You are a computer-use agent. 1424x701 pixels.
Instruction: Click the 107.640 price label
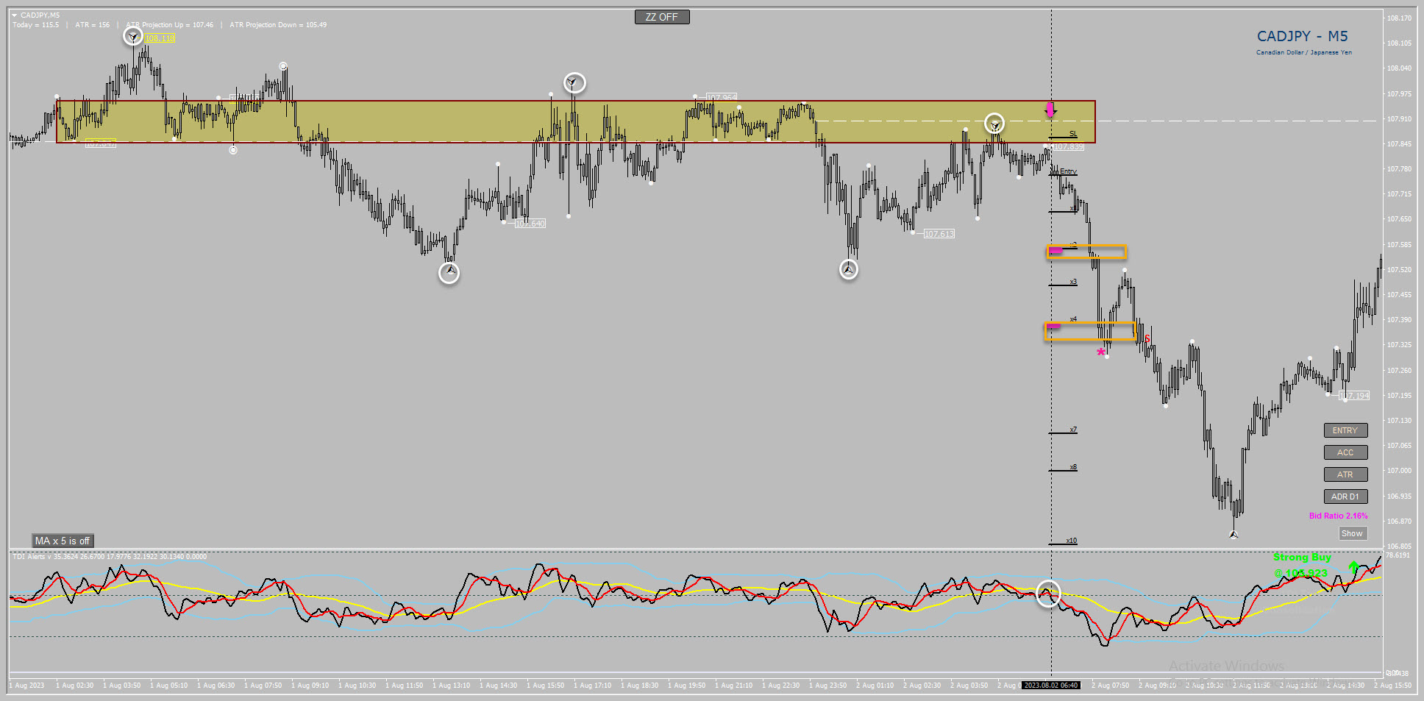click(530, 224)
